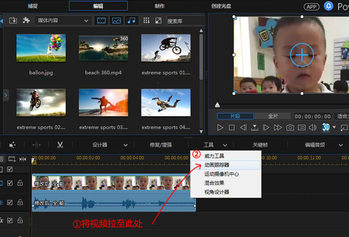Open preview quality display options icon

click(301, 128)
